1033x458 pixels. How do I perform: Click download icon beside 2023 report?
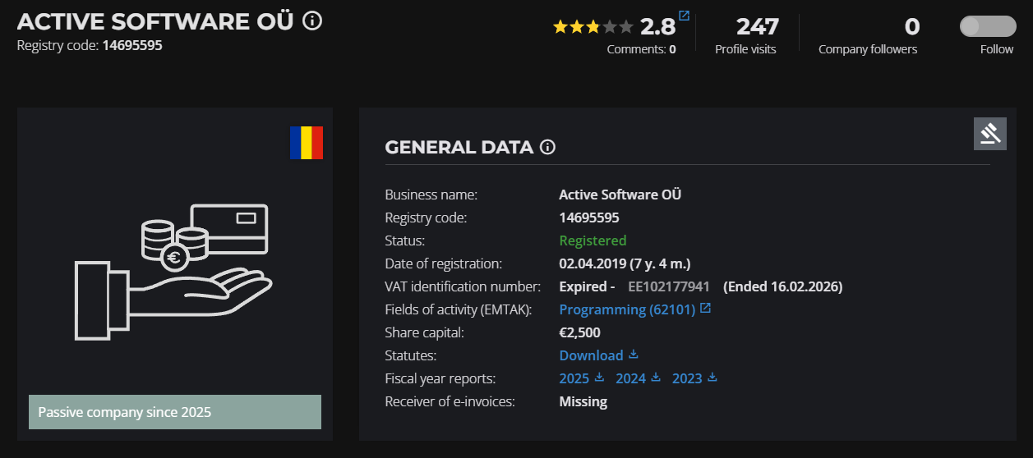pyautogui.click(x=712, y=378)
